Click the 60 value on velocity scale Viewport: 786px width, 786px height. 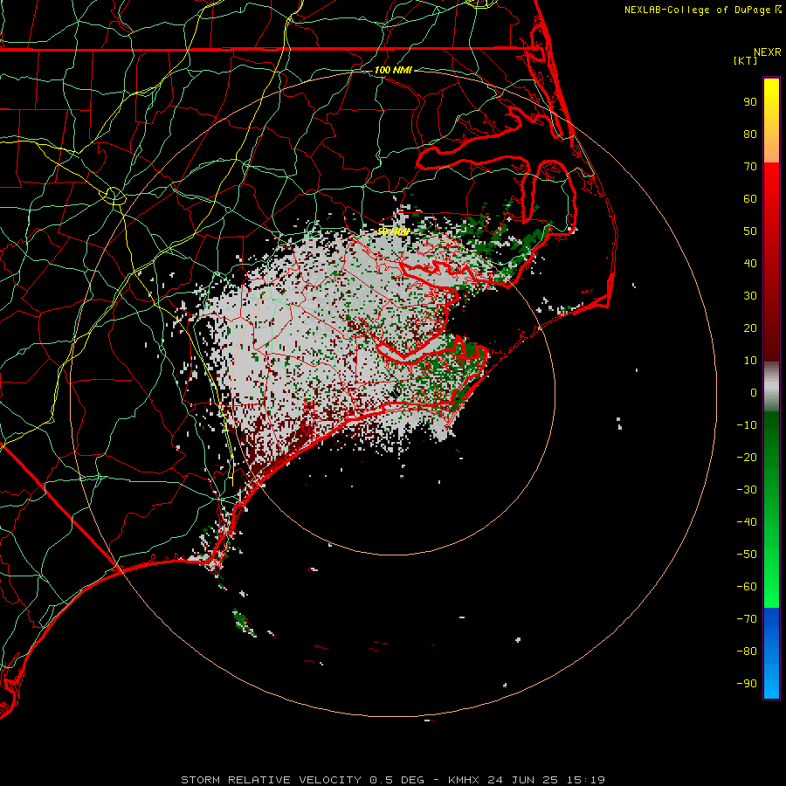750,199
